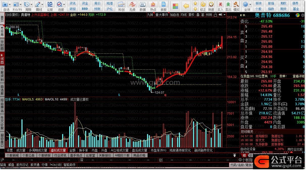Select the 市盈率(ttm) indicator tab
The width and height of the screenshot is (306, 170).
click(159, 150)
